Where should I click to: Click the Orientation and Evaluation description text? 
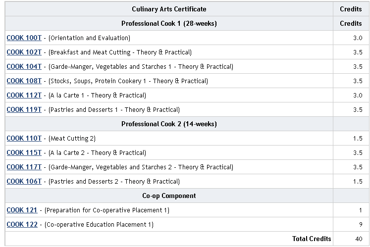coord(90,38)
